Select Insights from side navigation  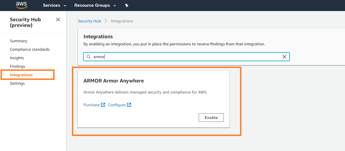tap(17, 58)
